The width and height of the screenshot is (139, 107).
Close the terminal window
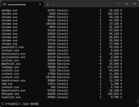click(x=135, y=4)
